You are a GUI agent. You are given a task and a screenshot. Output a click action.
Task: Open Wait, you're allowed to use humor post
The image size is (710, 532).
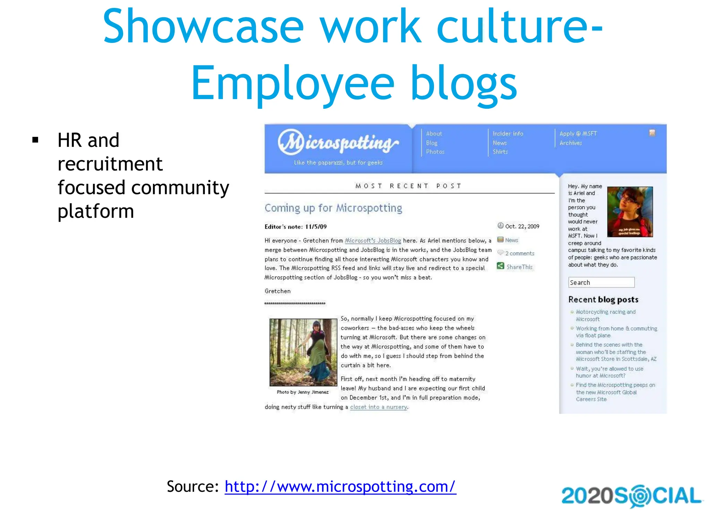(609, 372)
